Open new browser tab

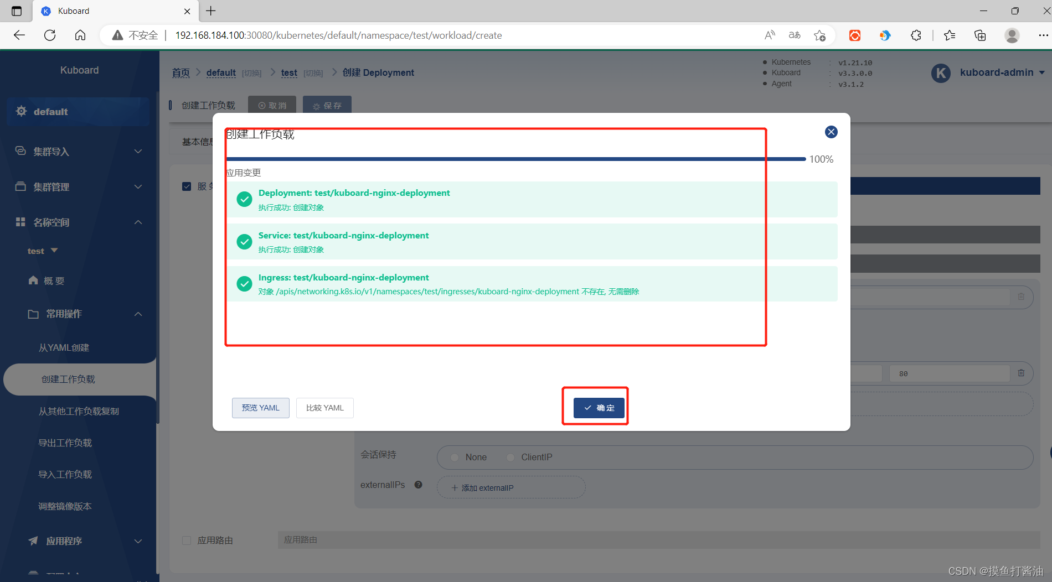click(211, 11)
